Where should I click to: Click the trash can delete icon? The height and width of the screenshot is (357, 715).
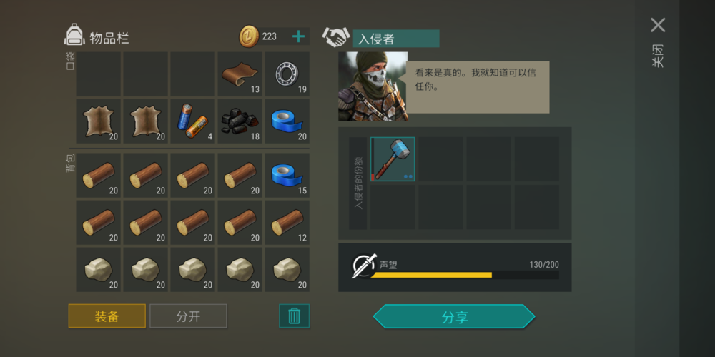point(294,316)
